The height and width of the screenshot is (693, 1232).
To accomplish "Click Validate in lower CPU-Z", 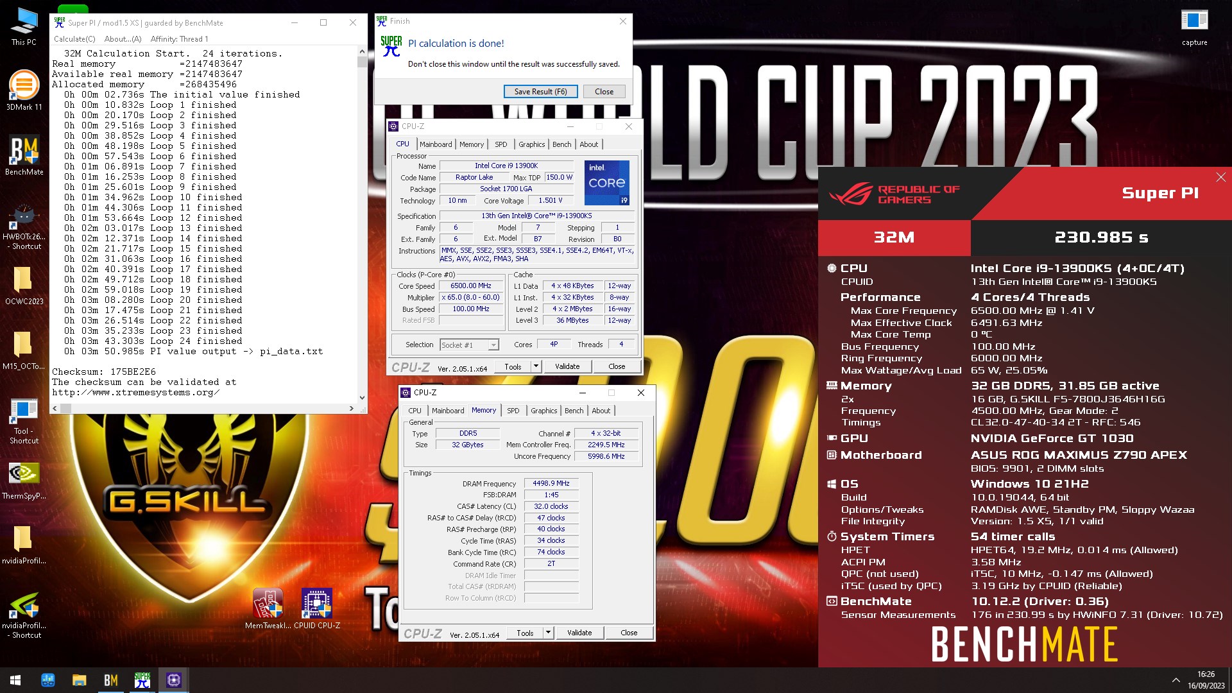I will (x=579, y=633).
